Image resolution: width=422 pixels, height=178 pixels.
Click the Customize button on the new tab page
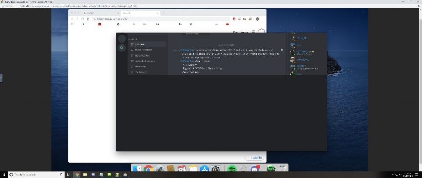tap(254, 158)
